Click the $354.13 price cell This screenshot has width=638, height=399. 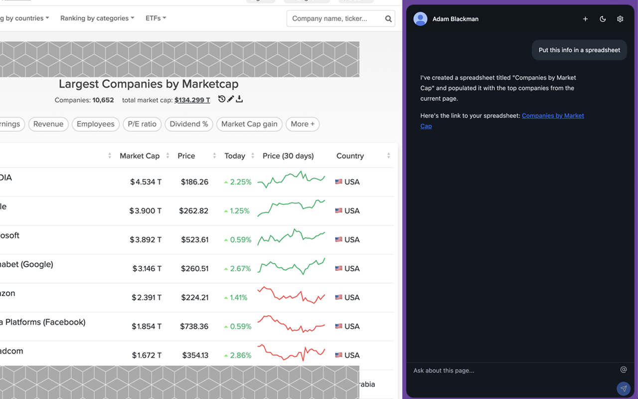tap(195, 356)
